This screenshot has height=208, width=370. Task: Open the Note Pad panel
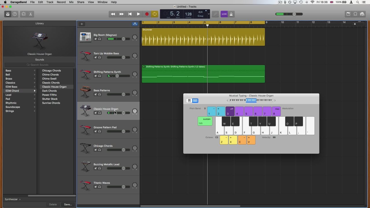[348, 14]
